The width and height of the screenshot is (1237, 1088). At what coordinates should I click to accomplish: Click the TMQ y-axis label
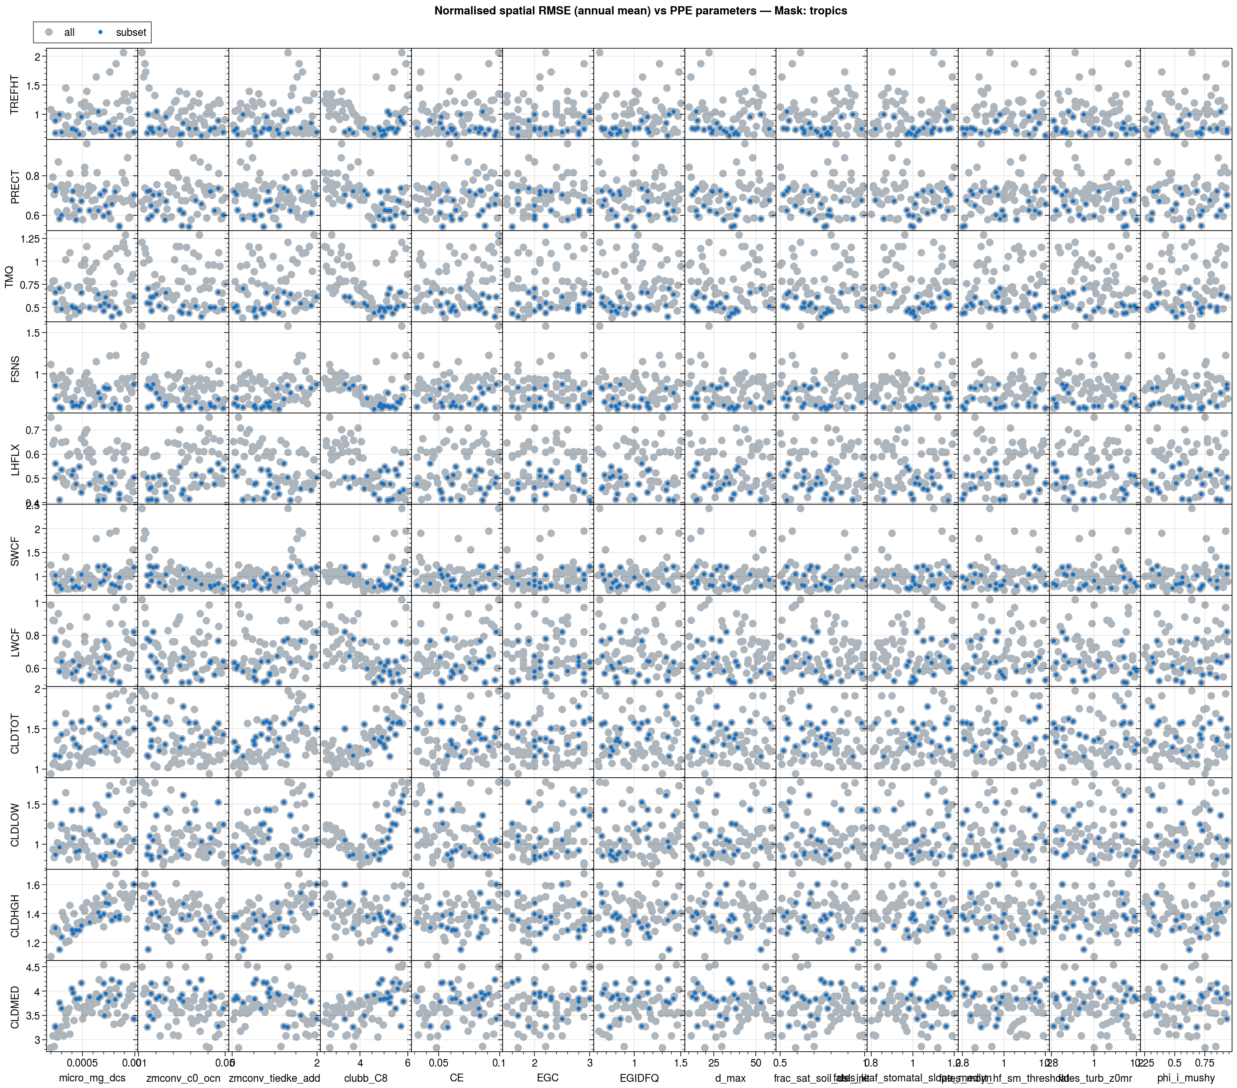(x=9, y=277)
